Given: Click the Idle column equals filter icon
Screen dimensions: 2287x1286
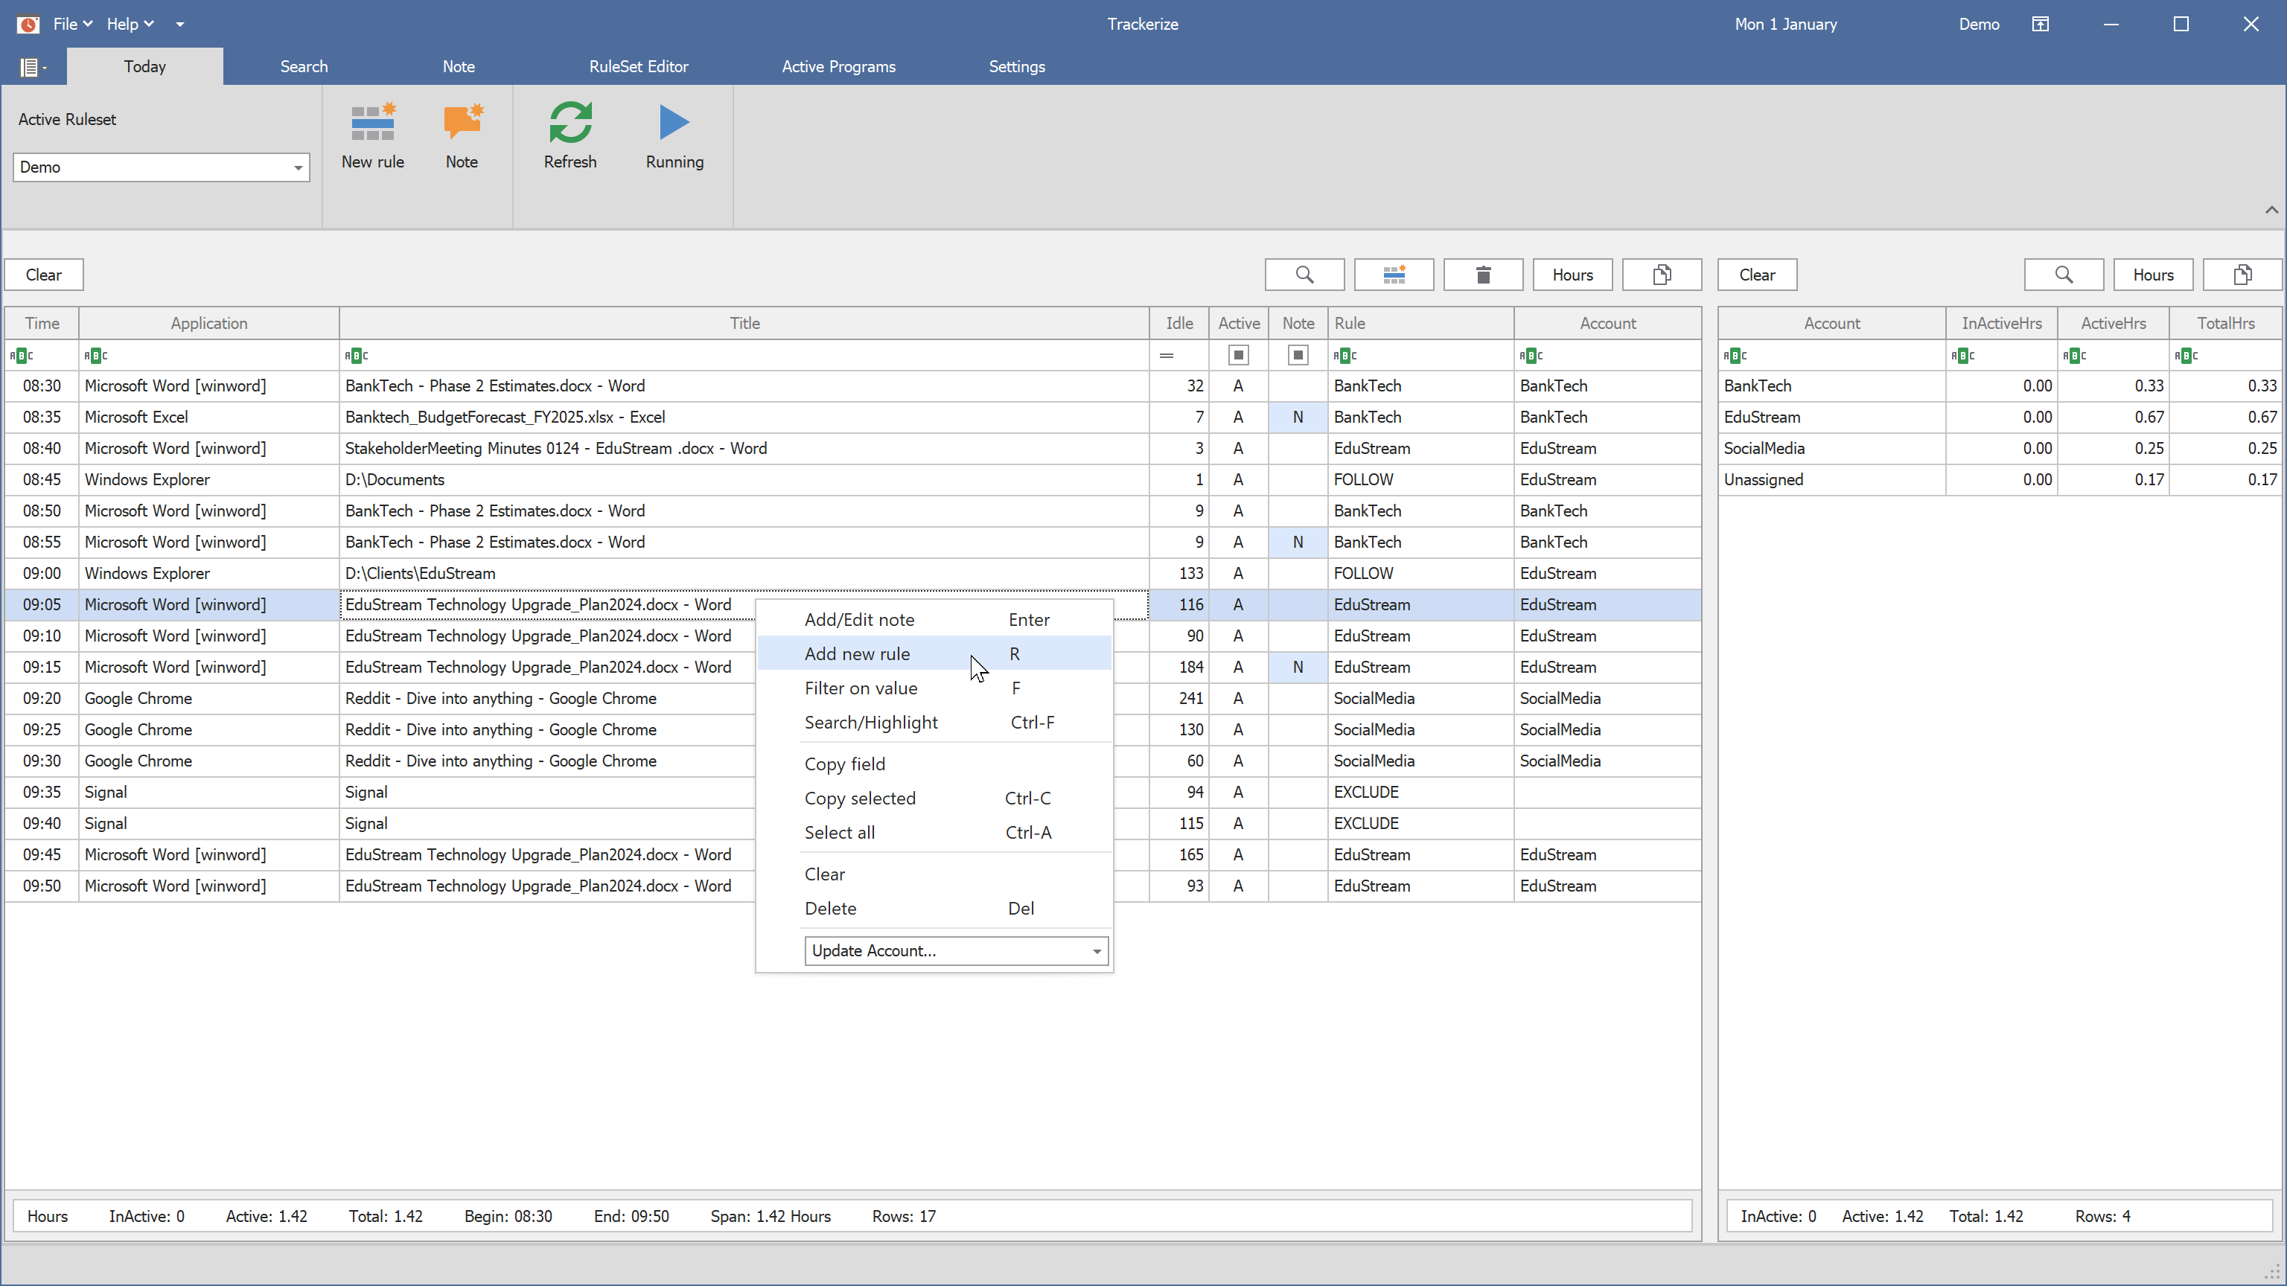Looking at the screenshot, I should pyautogui.click(x=1167, y=356).
